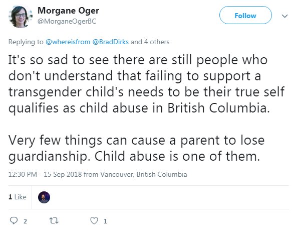Click the Vancouver, British Columbia location
Screen dimensions: 297x230
click(144, 174)
